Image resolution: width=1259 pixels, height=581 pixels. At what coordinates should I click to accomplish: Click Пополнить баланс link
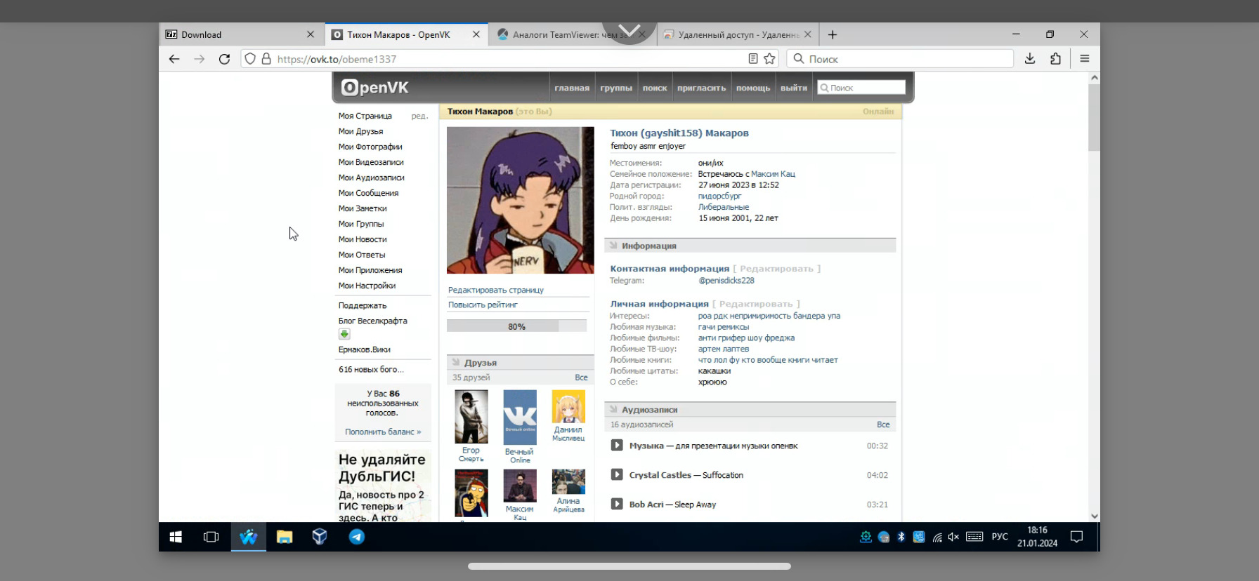383,432
